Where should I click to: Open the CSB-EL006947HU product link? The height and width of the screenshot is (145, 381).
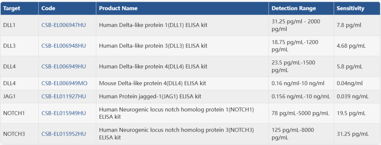pos(64,25)
